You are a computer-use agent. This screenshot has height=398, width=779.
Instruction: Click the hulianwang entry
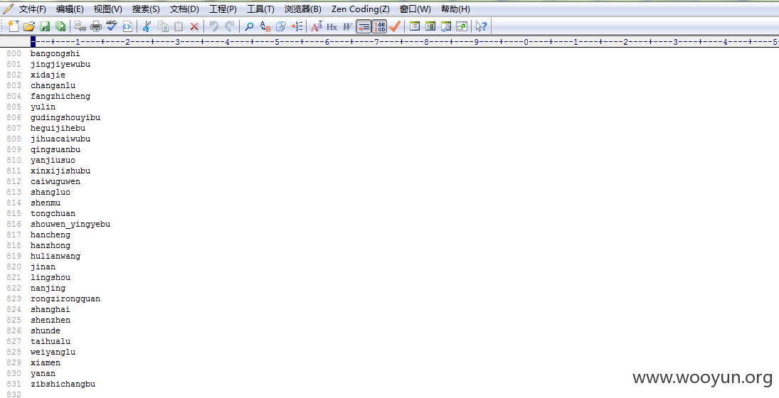[55, 257]
